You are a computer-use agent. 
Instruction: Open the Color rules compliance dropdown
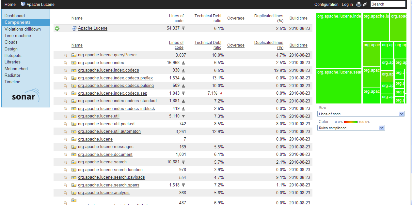pos(351,128)
